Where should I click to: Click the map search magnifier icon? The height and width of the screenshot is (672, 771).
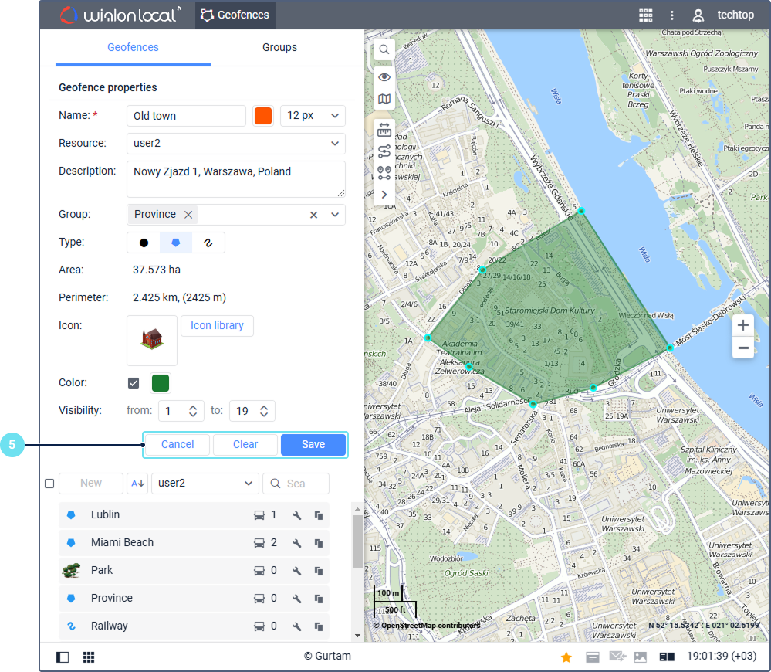384,49
